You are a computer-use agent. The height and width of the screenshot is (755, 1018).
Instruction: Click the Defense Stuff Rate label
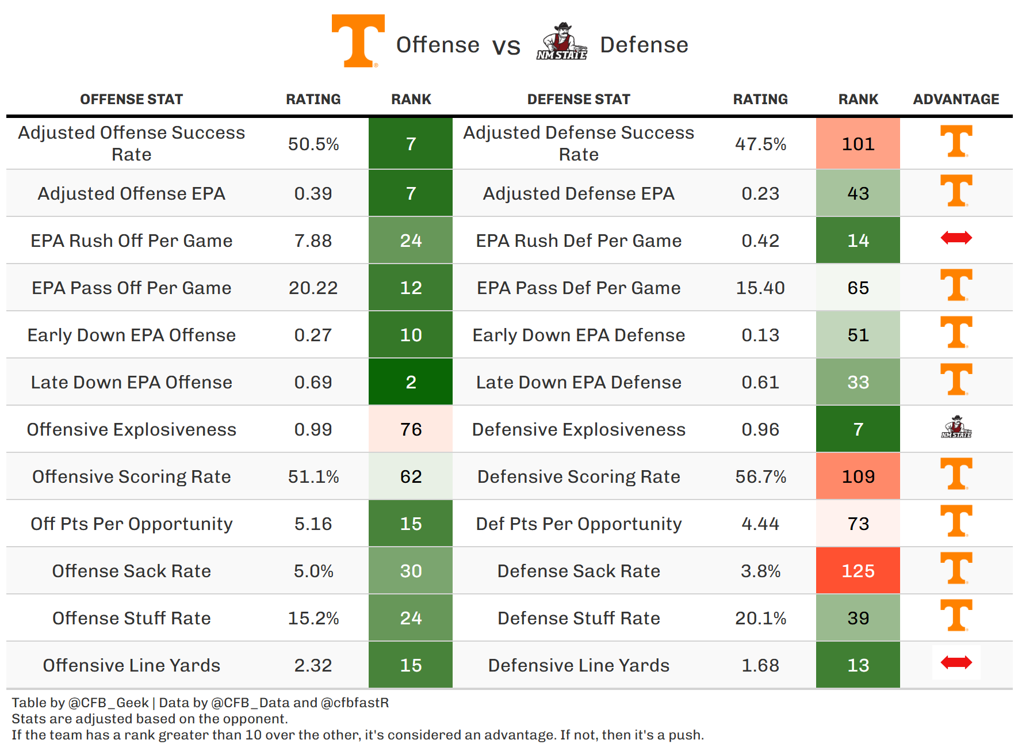[x=579, y=618]
